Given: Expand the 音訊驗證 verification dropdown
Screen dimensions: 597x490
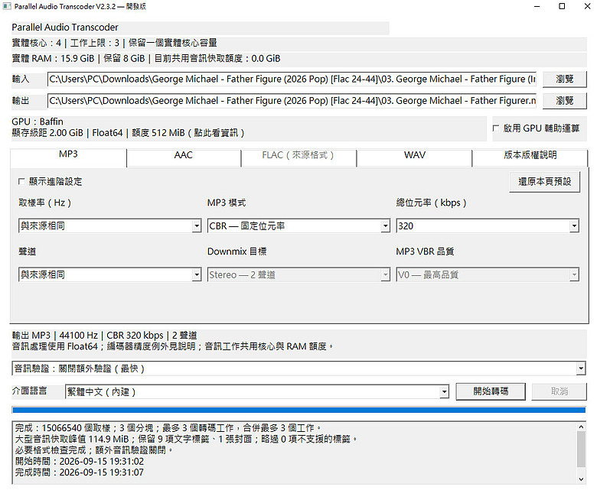Looking at the screenshot, I should [298, 368].
